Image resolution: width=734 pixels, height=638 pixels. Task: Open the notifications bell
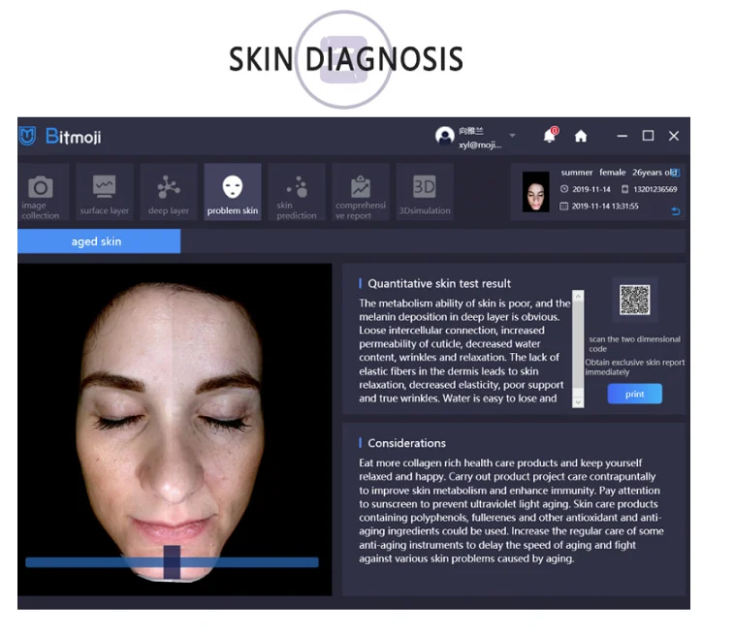(550, 136)
